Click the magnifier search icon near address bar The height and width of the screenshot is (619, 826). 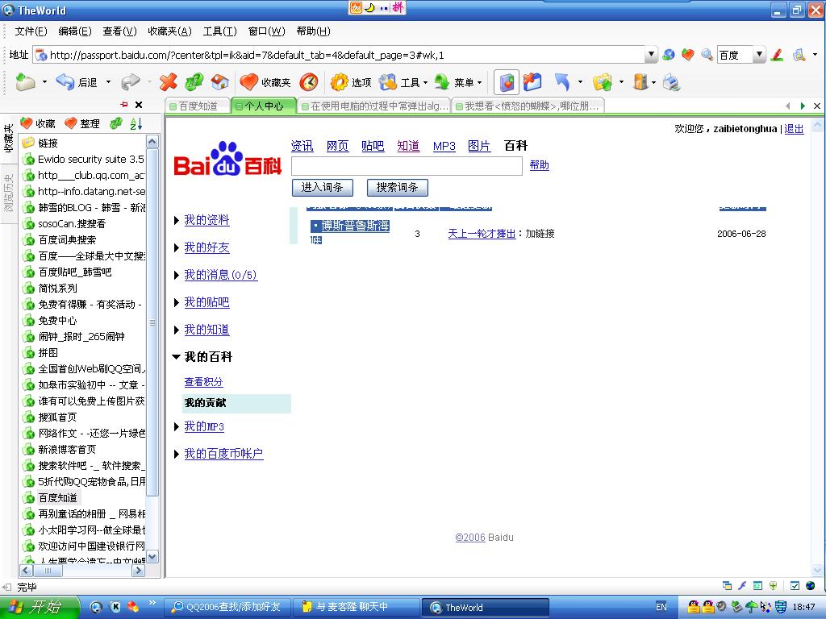[x=707, y=55]
